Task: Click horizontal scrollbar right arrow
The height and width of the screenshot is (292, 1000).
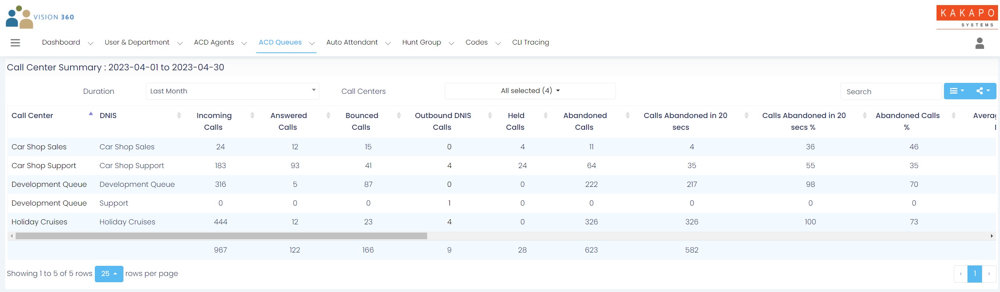Action: tap(992, 236)
